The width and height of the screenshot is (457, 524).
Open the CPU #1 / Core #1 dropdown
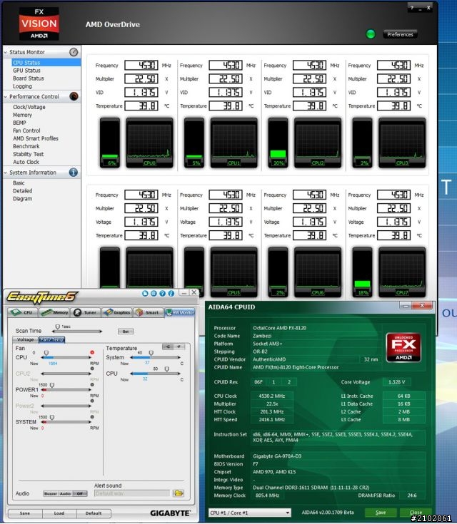click(x=249, y=513)
